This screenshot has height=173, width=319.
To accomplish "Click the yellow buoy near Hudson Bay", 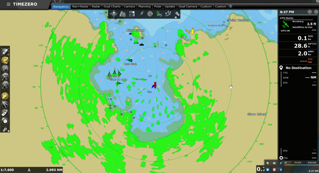I will (x=193, y=31).
